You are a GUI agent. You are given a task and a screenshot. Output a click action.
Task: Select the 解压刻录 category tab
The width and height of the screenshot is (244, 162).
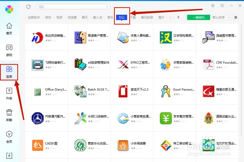[147, 17]
